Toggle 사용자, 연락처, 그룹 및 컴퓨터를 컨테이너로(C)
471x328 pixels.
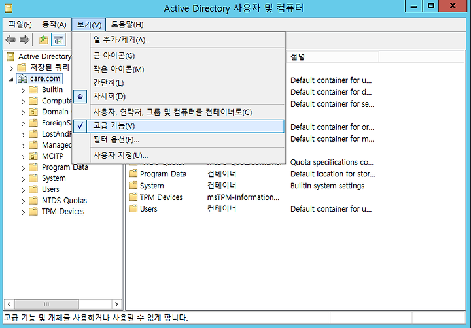point(179,112)
